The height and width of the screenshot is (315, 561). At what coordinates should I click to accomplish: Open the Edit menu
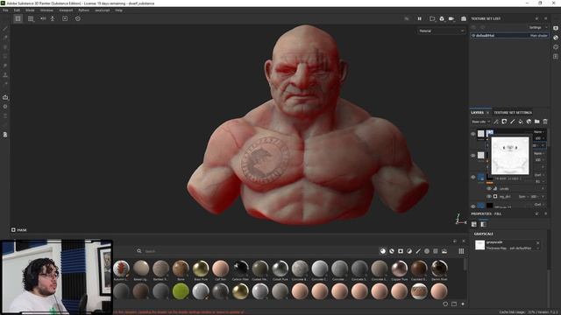tap(17, 10)
